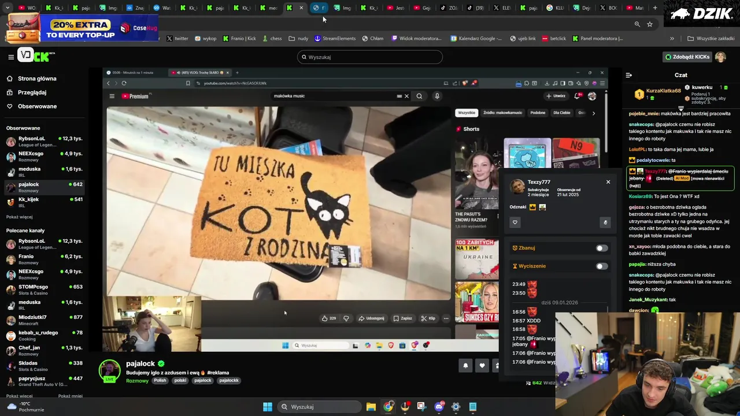Image resolution: width=740 pixels, height=416 pixels.
Task: Open Discord from taskbar
Action: click(439, 407)
